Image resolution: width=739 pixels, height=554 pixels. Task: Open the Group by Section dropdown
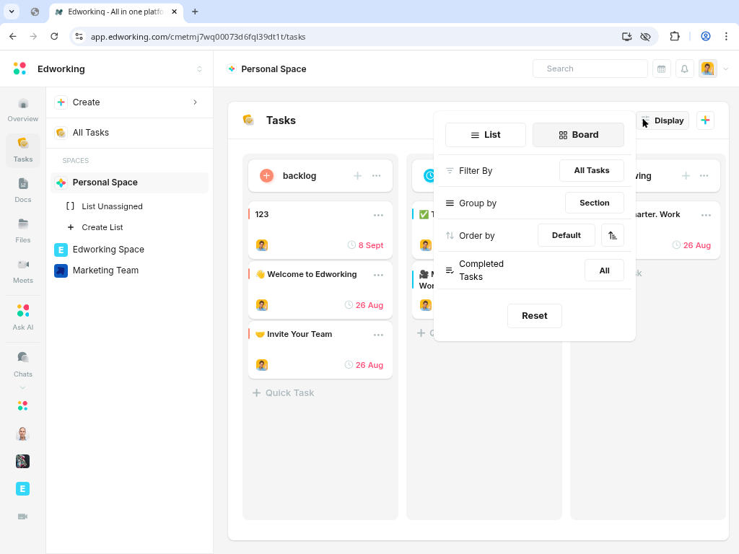point(594,203)
